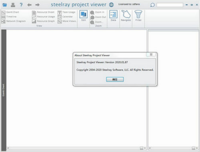Expand the More Views option
The height and width of the screenshot is (152, 200).
pos(67,21)
